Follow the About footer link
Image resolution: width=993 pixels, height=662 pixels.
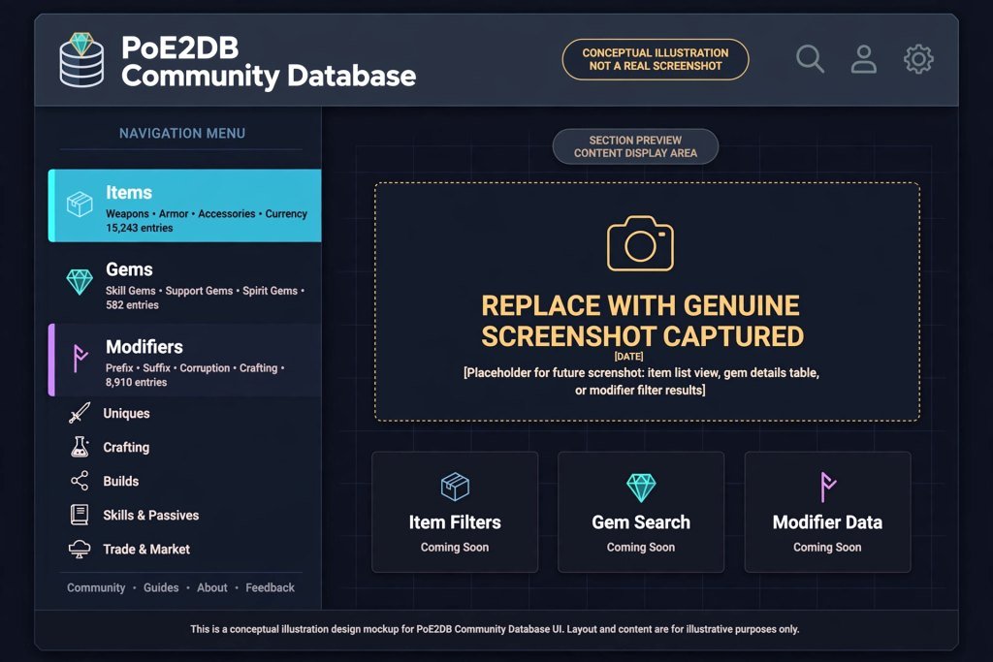coord(212,587)
